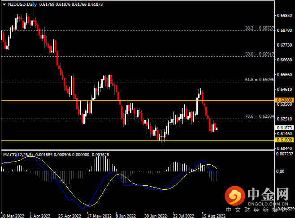This screenshot has width=295, height=218.
Task: Select the MACD(12,26,9) indicator label
Action: pos(18,155)
